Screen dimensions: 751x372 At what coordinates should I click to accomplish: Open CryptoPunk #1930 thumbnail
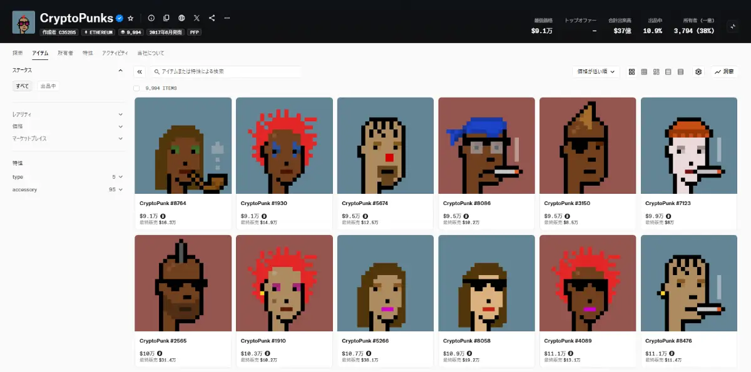[x=284, y=145]
